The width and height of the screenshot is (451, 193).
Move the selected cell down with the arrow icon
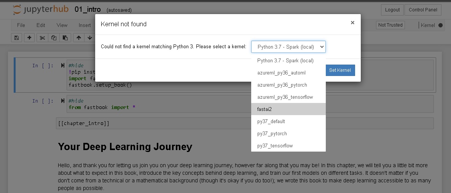pyautogui.click(x=90, y=38)
